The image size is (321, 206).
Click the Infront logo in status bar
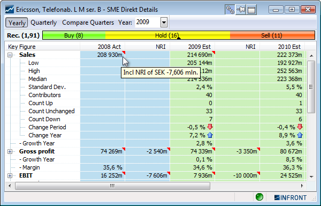291,197
